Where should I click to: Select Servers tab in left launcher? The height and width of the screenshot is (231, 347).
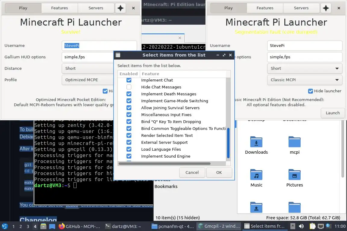(96, 8)
